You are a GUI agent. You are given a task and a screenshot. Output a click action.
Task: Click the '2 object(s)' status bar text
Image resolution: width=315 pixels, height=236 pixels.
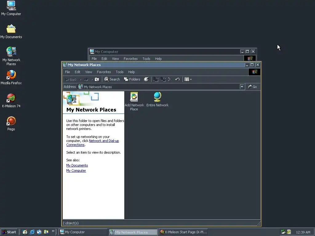point(70,223)
